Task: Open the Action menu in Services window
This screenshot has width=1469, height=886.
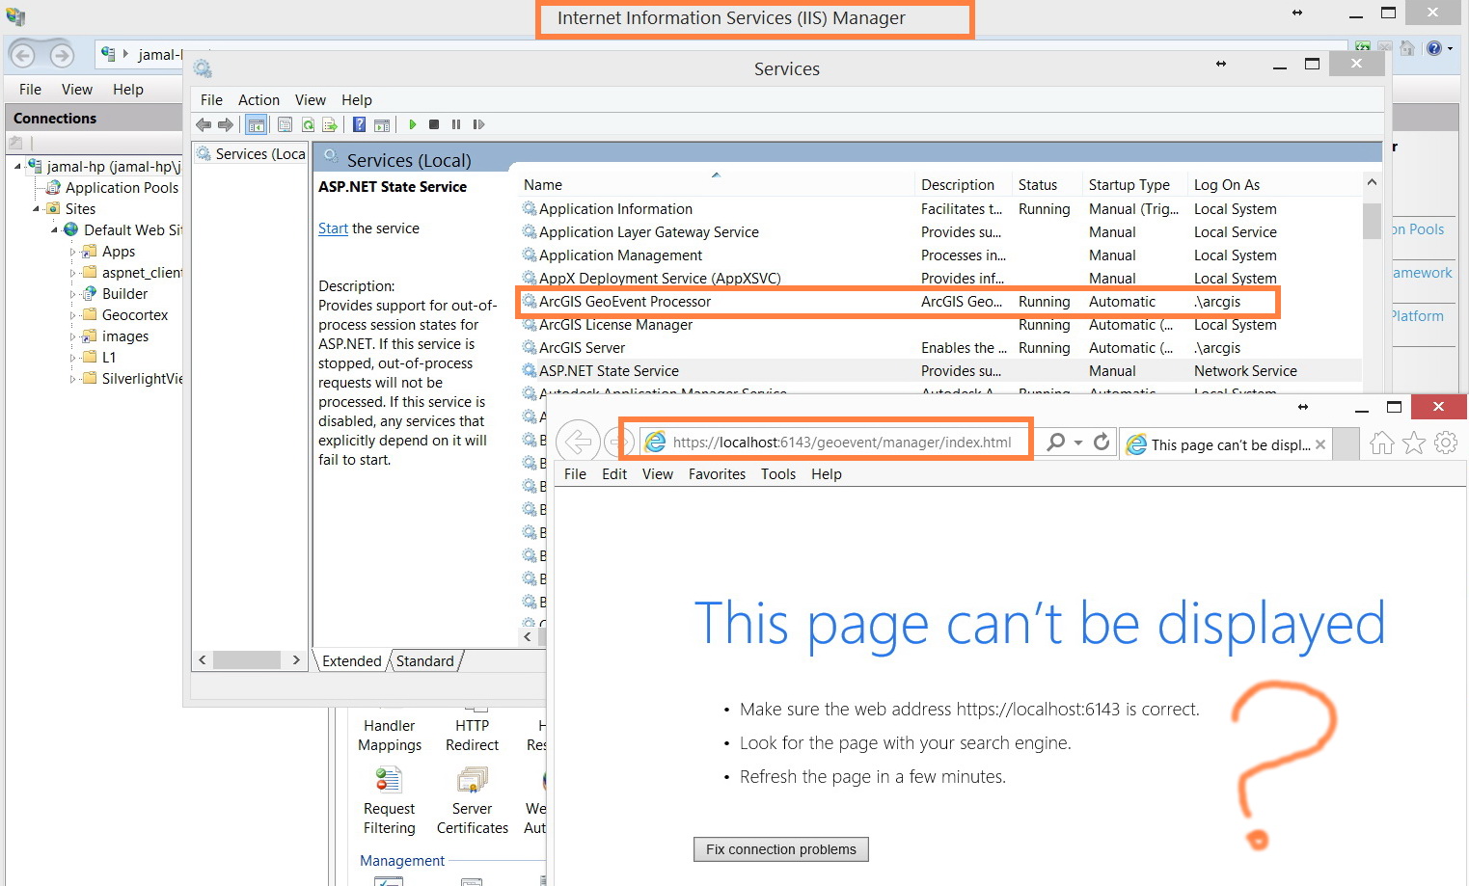Action: pyautogui.click(x=258, y=99)
